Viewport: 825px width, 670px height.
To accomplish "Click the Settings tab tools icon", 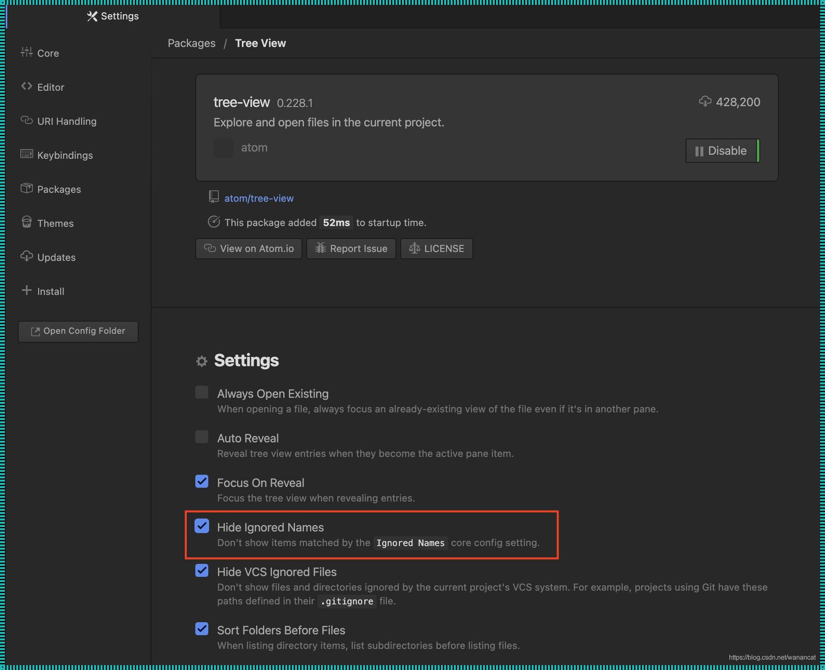I will [92, 16].
